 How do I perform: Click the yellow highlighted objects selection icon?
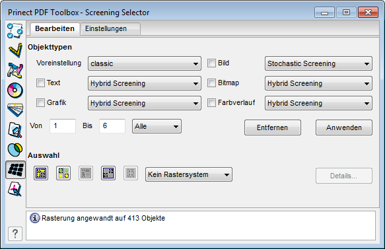click(x=41, y=173)
